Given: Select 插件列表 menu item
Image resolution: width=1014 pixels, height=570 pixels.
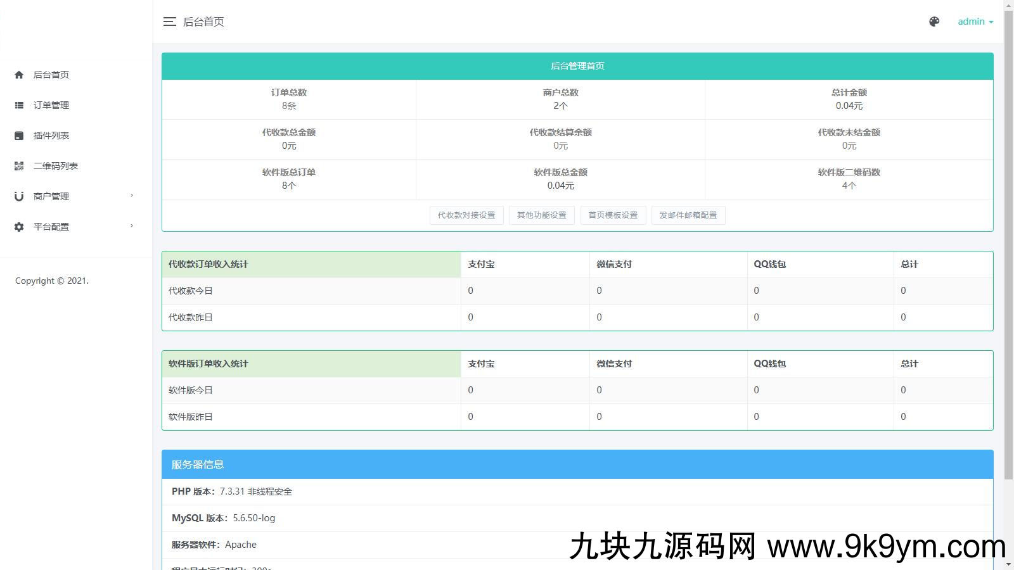Looking at the screenshot, I should click(51, 136).
